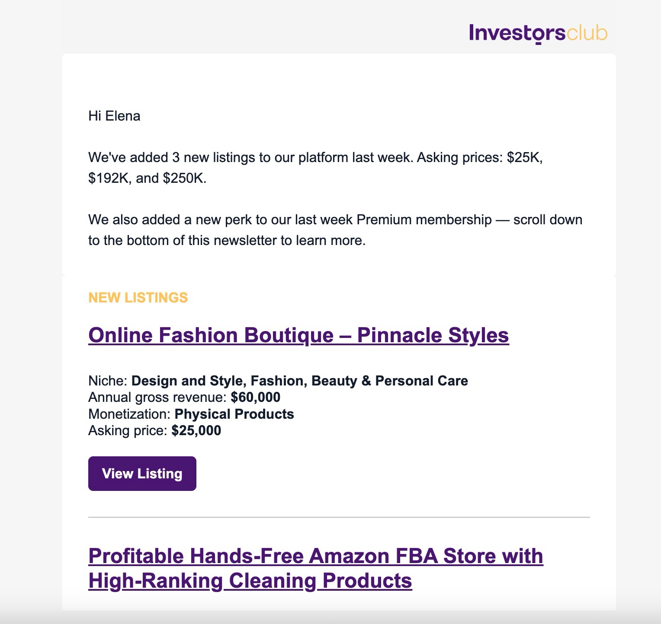Click the "$192K, and $250K." text

pos(148,178)
